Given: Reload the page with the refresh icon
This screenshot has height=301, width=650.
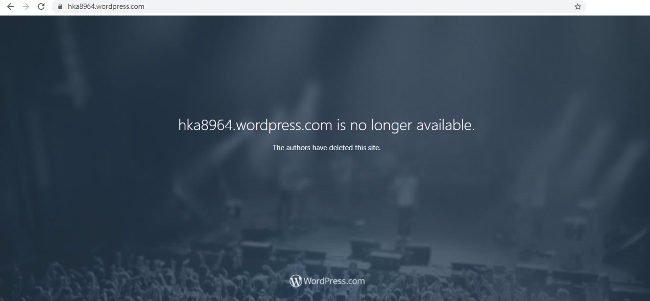Looking at the screenshot, I should pos(41,6).
